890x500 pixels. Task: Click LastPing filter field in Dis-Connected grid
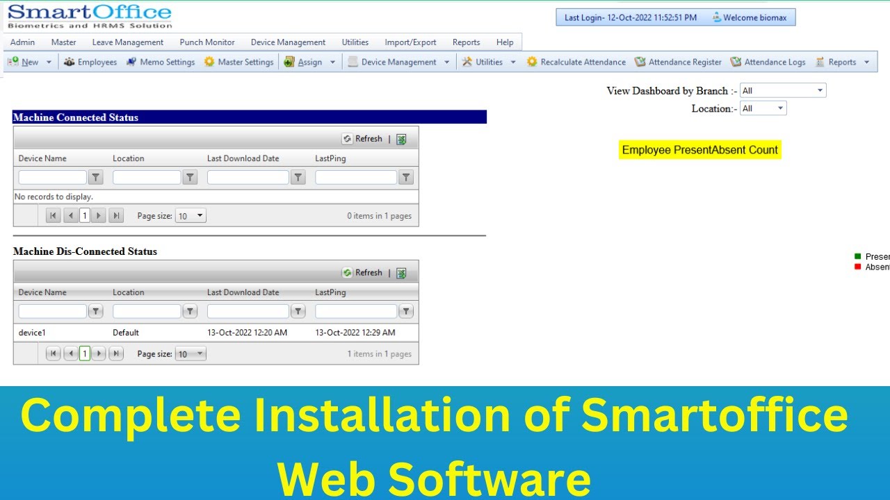tap(356, 312)
